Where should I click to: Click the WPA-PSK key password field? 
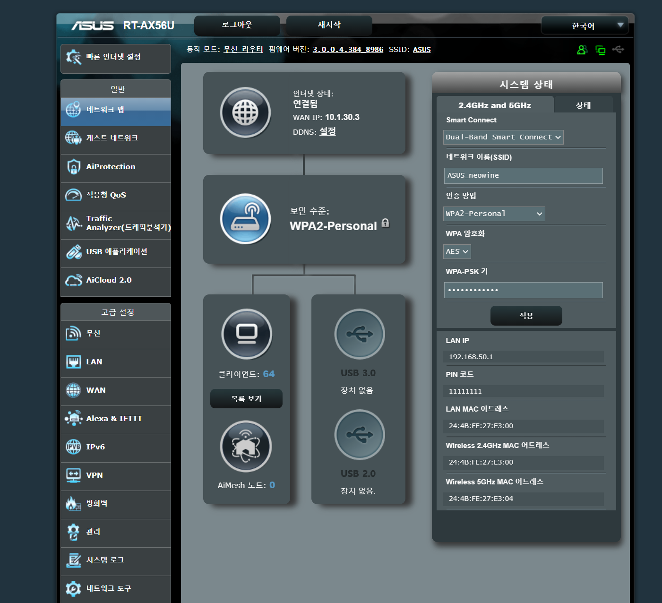pos(524,290)
